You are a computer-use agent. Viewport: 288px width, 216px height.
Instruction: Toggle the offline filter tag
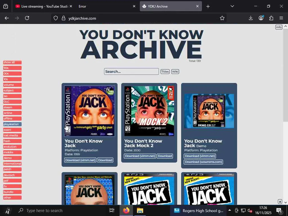coord(12,118)
